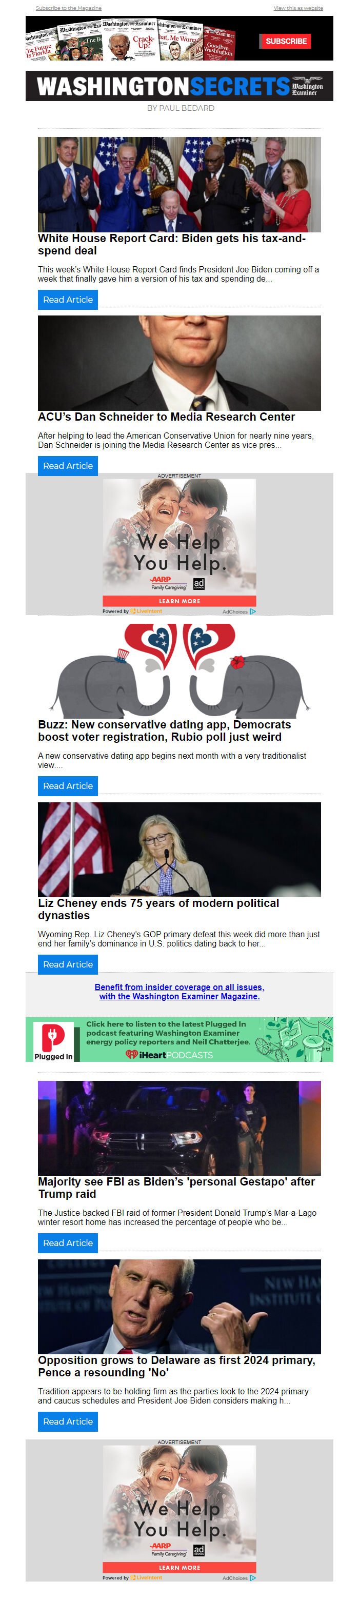Screen dimensions: 359x1600
Task: Read Article about Biden tax-and-spend deal
Action: [68, 300]
